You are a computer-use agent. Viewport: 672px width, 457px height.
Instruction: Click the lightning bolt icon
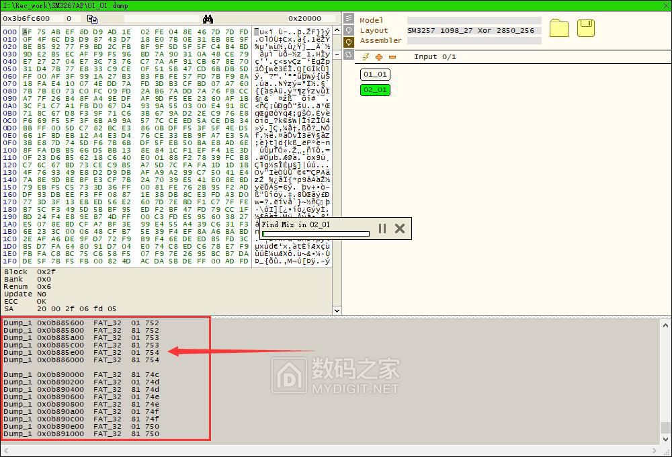(x=366, y=57)
